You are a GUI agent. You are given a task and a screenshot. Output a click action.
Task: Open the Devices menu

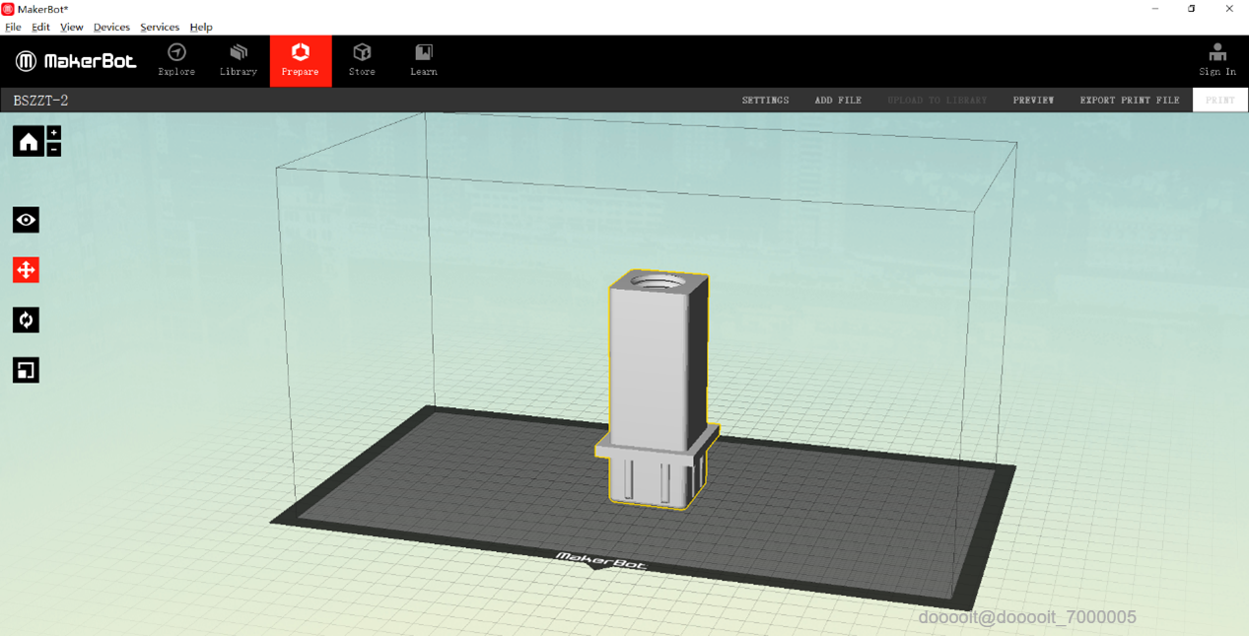[111, 28]
